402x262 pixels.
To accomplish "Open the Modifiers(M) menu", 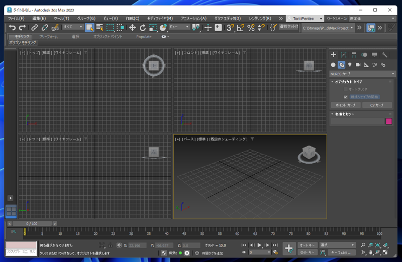I will coord(160,19).
